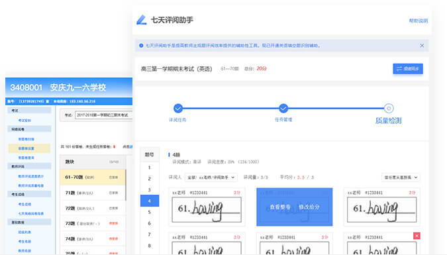The height and width of the screenshot is (255, 447).
Task: Open the first answer thumbnail in the top row
Action: click(207, 210)
